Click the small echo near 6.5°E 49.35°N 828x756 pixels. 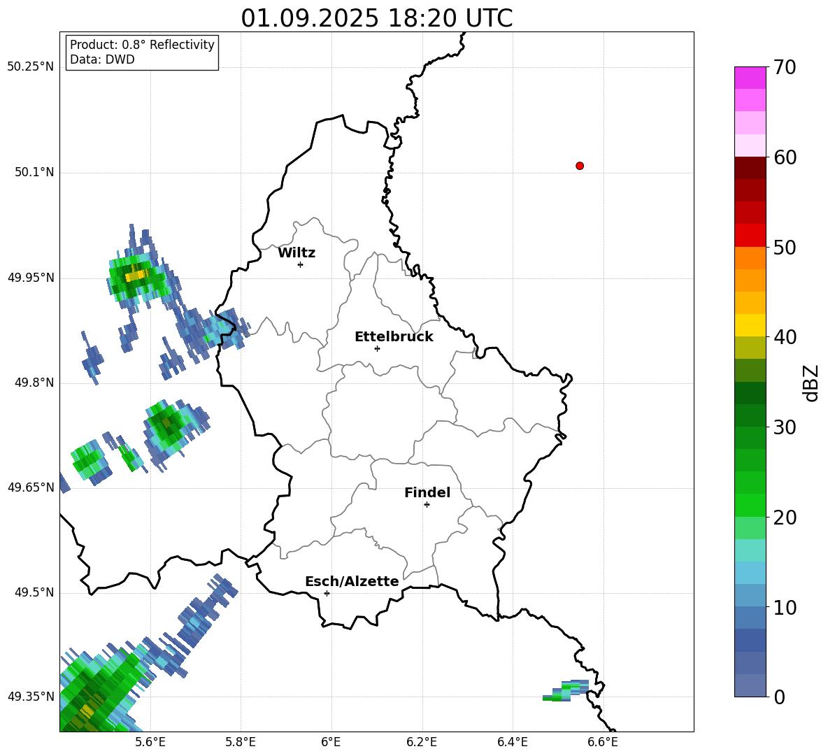[x=566, y=691]
